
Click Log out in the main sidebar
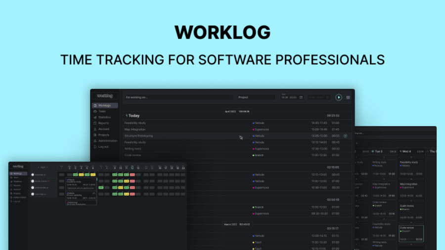tap(103, 147)
